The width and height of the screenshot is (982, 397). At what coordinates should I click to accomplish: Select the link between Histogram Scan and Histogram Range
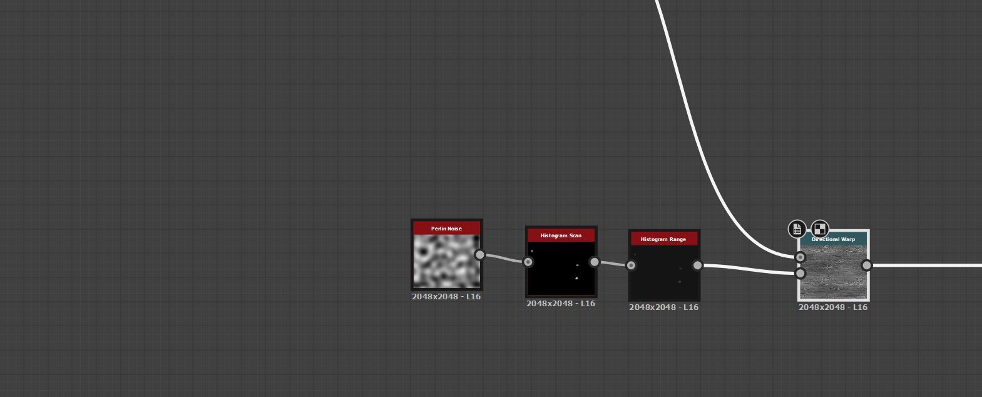coord(613,264)
